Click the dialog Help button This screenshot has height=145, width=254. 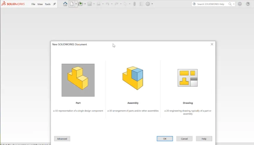pyautogui.click(x=204, y=139)
